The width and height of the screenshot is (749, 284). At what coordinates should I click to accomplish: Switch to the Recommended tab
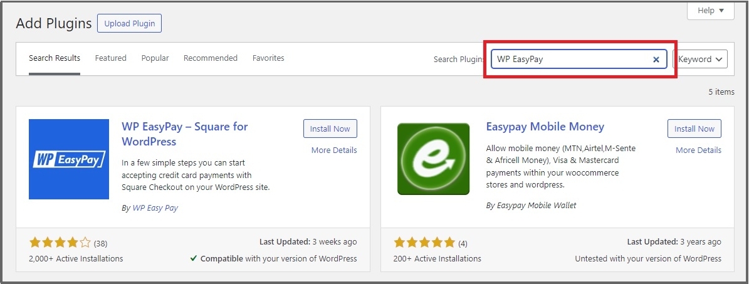[x=211, y=58]
